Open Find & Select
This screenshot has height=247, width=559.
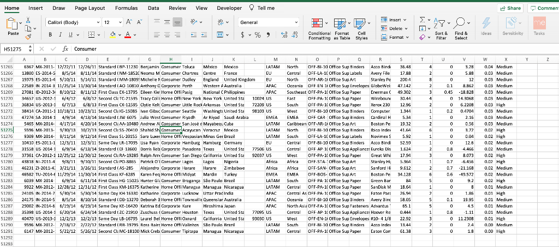click(x=461, y=29)
